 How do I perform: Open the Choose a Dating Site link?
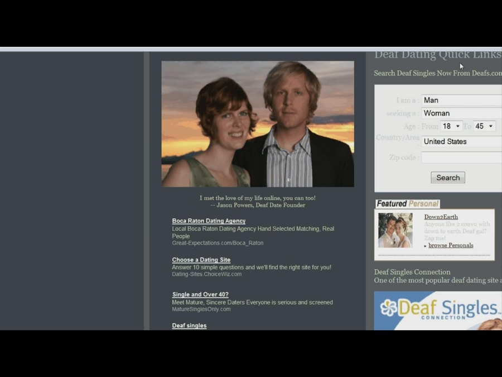point(201,260)
